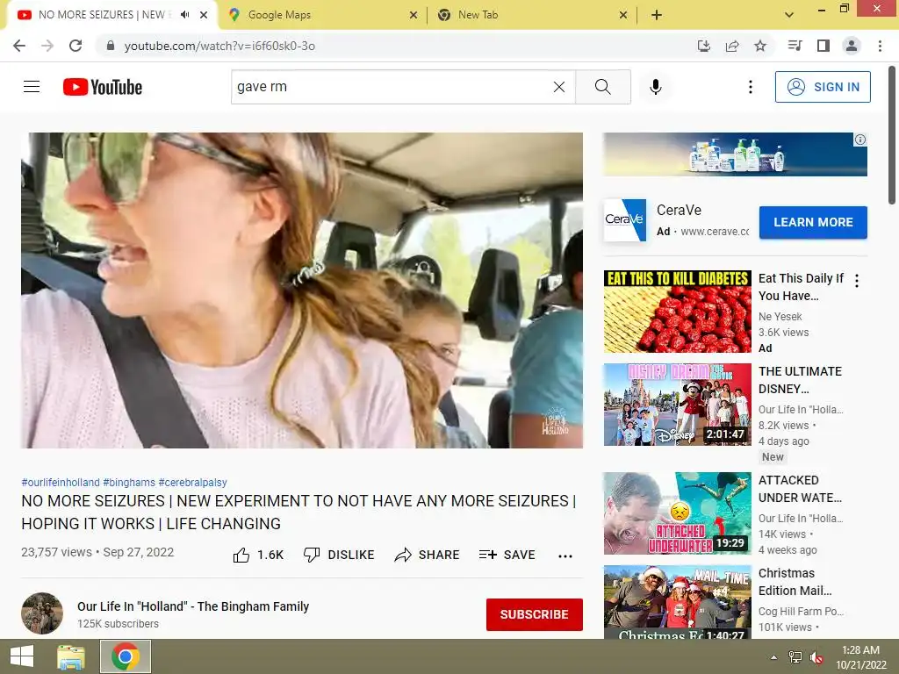Open ATTACKED UNDER WATE... video title
This screenshot has height=674, width=899.
tap(801, 489)
